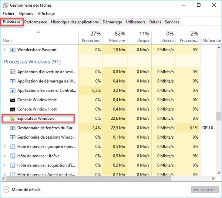Sort by Disque column header
The width and height of the screenshot is (222, 198).
[x=139, y=37]
